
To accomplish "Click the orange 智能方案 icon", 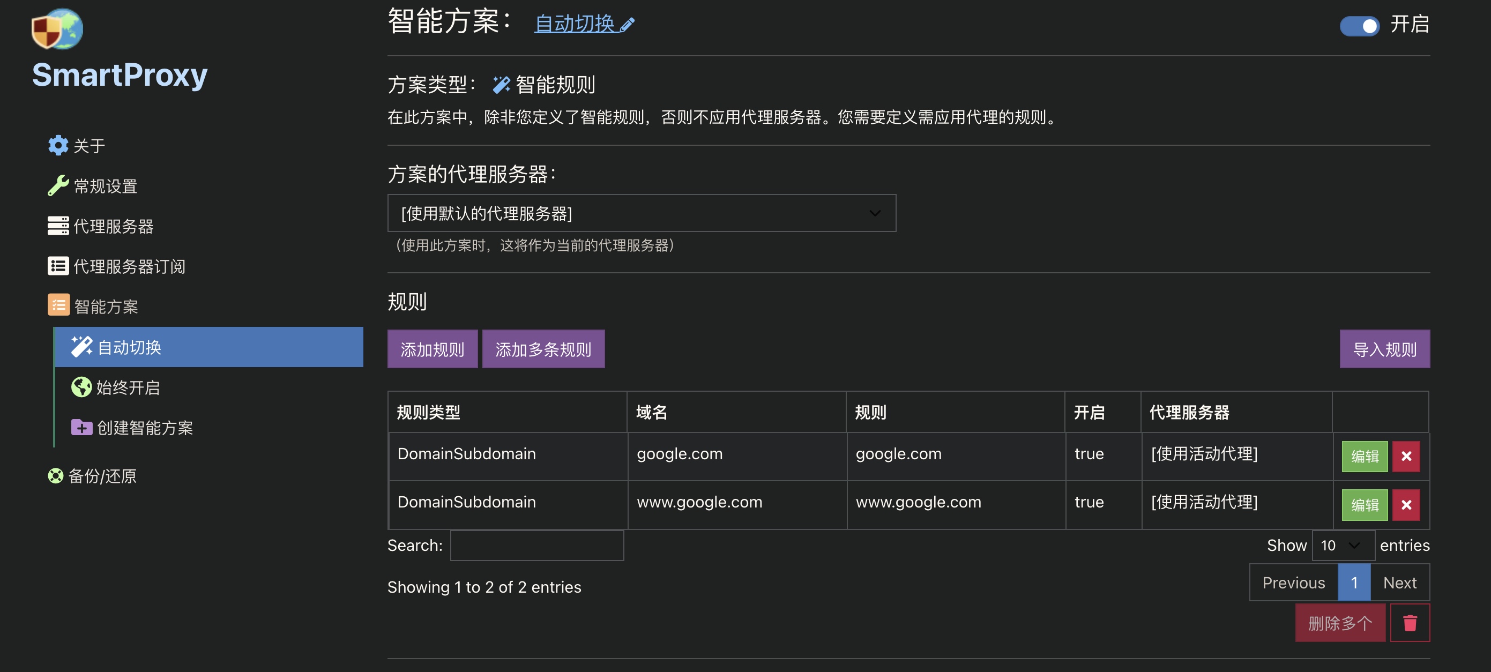I will (x=58, y=305).
